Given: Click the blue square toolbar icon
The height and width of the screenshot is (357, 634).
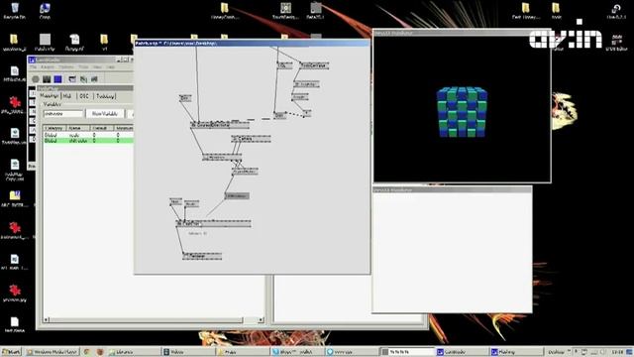Looking at the screenshot, I should pyautogui.click(x=57, y=79).
